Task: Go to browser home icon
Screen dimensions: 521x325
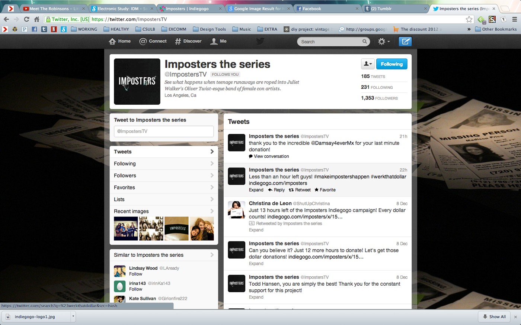Action: pos(36,19)
